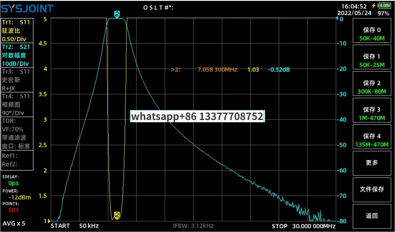
Task: Tap the >2: active marker label
Action: click(176, 70)
